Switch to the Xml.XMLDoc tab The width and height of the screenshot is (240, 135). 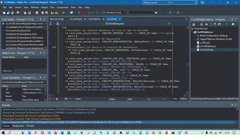point(94,19)
